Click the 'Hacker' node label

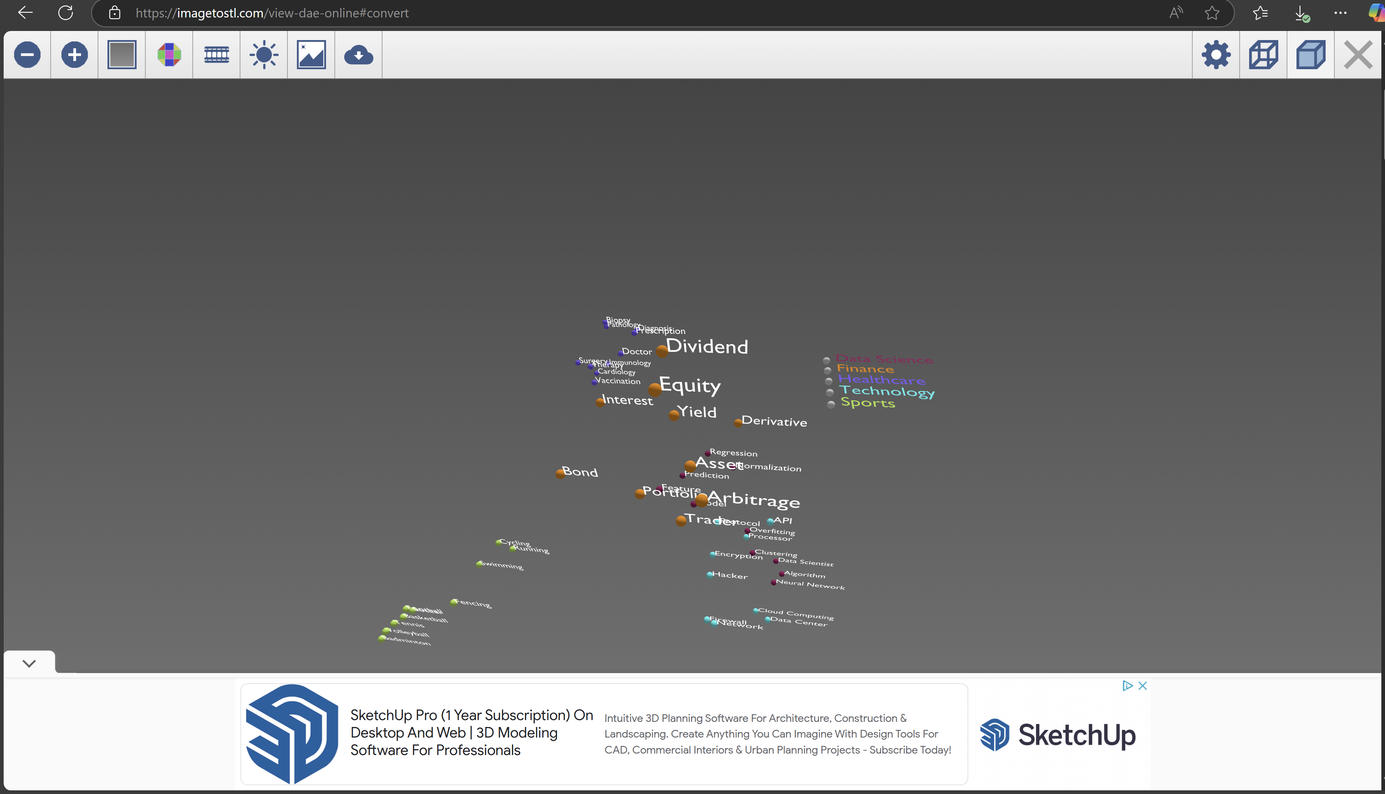(x=730, y=575)
